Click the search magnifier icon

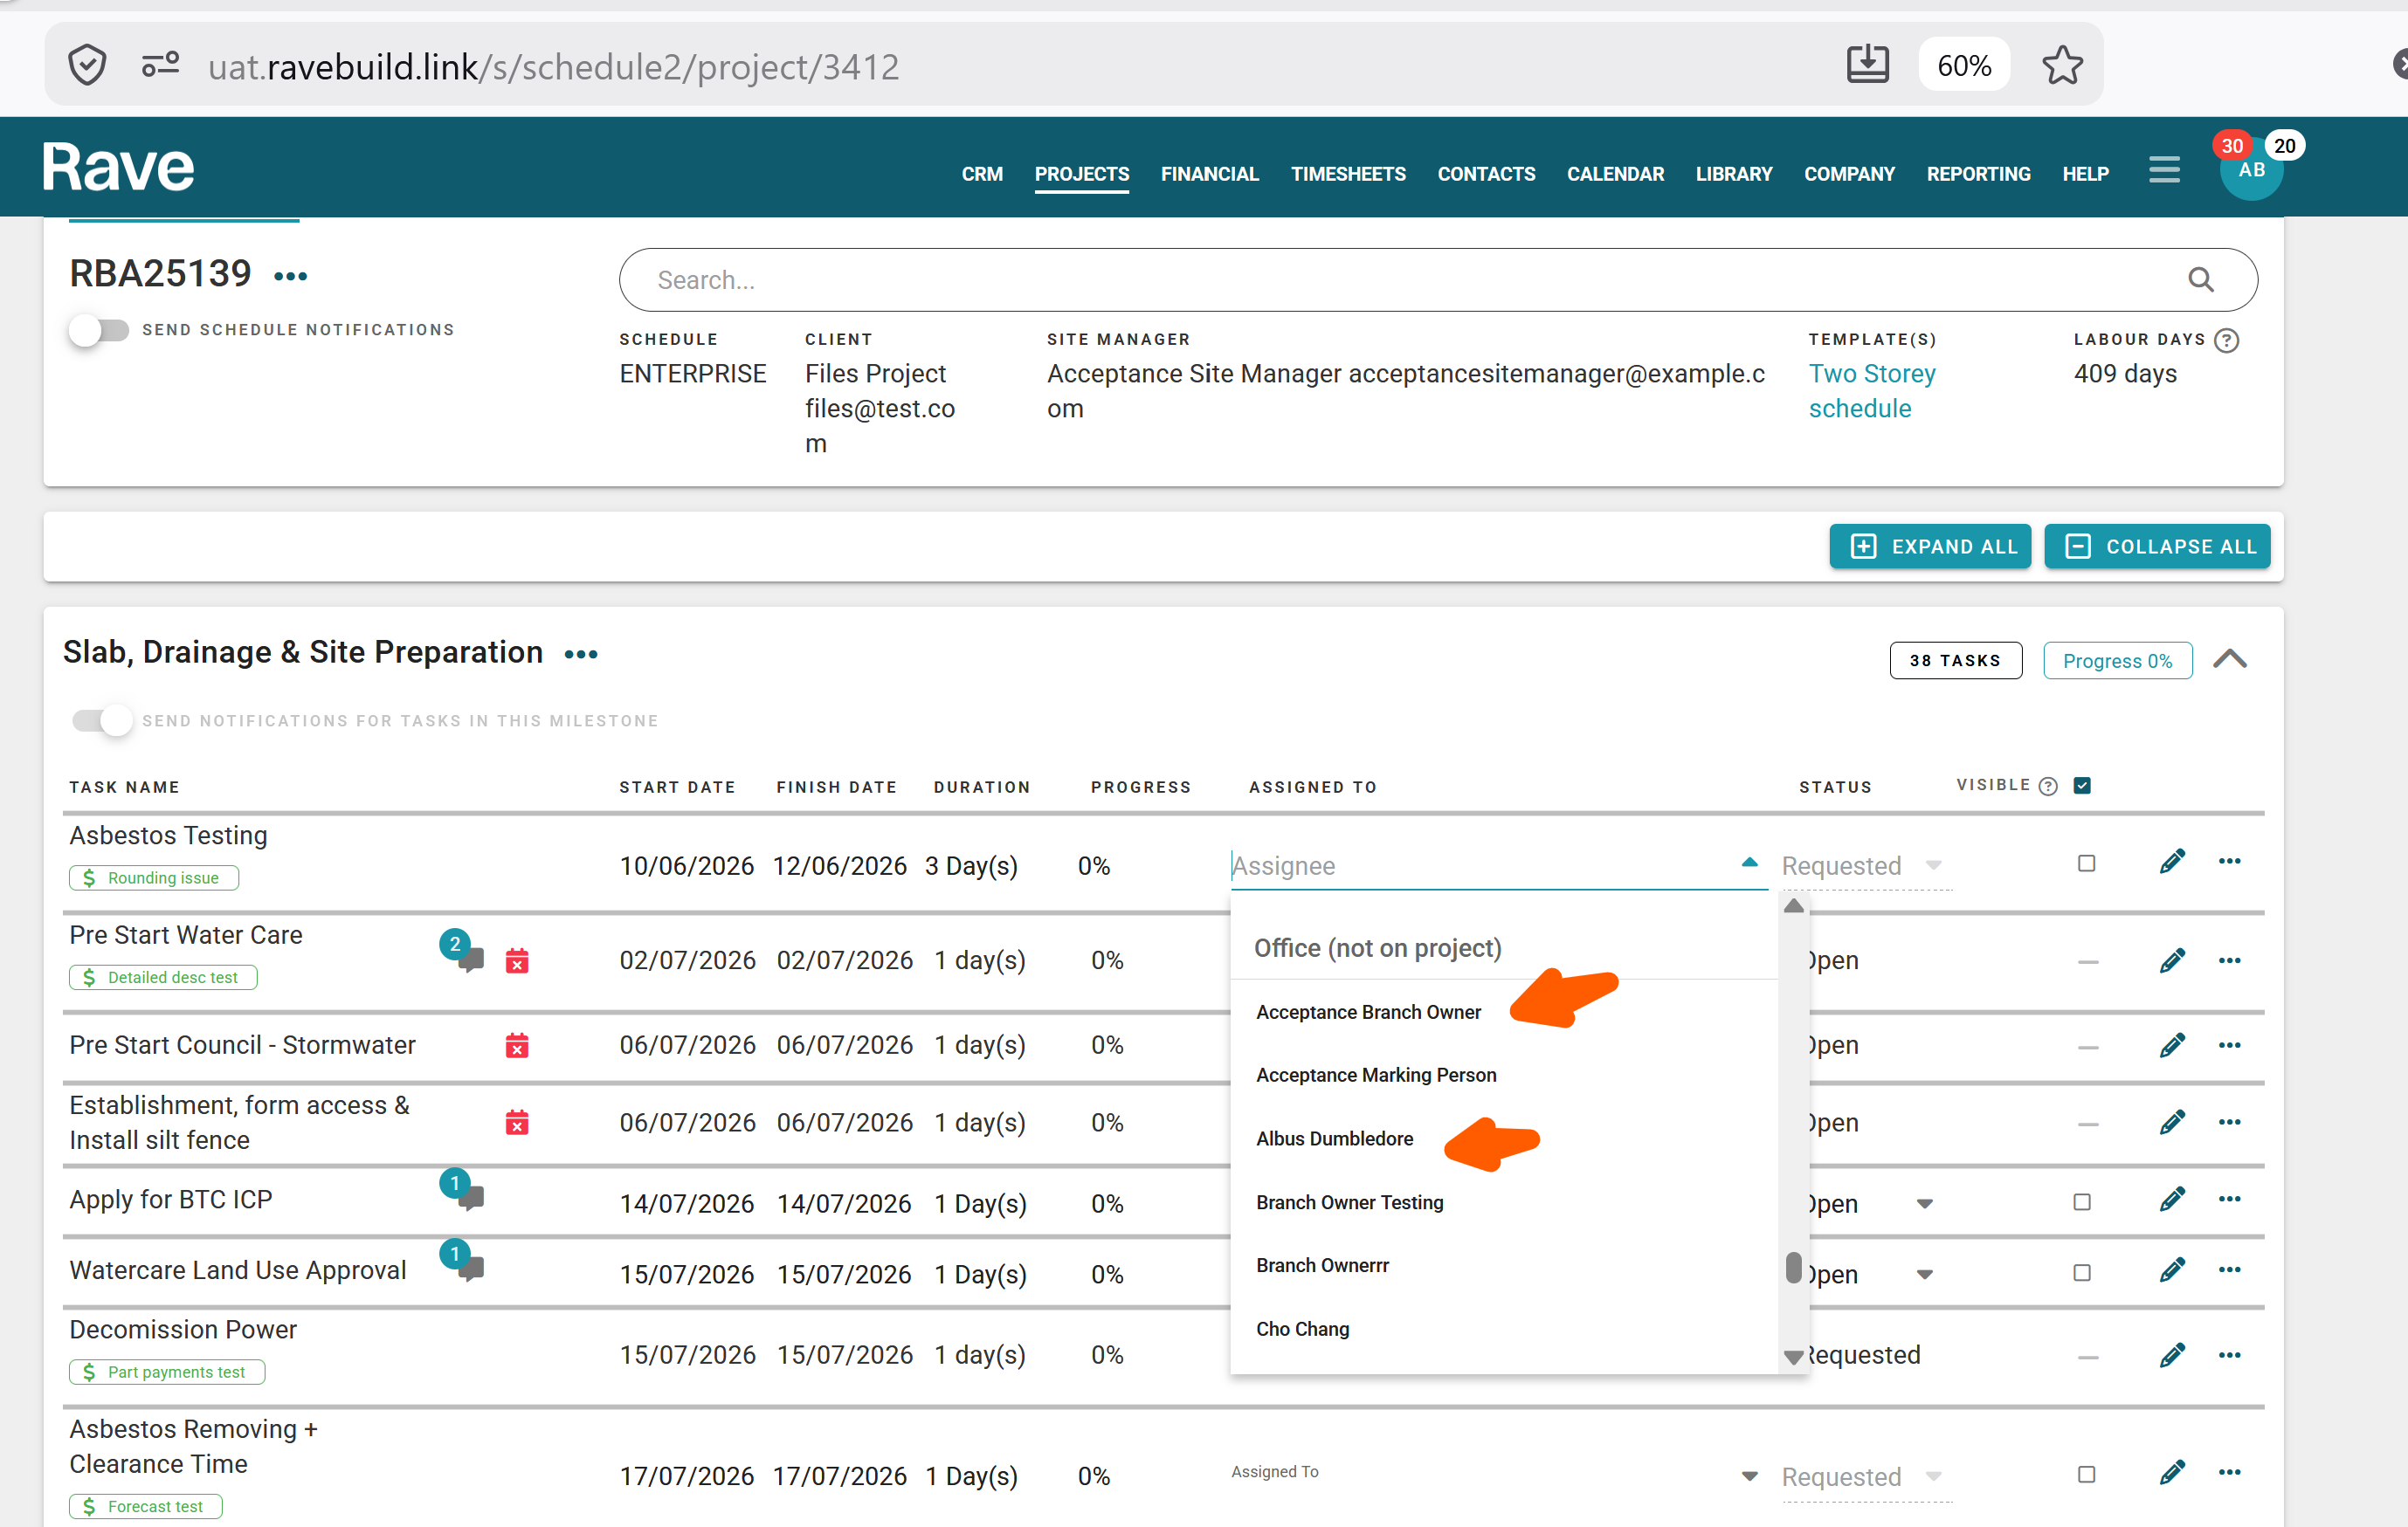(x=2200, y=279)
